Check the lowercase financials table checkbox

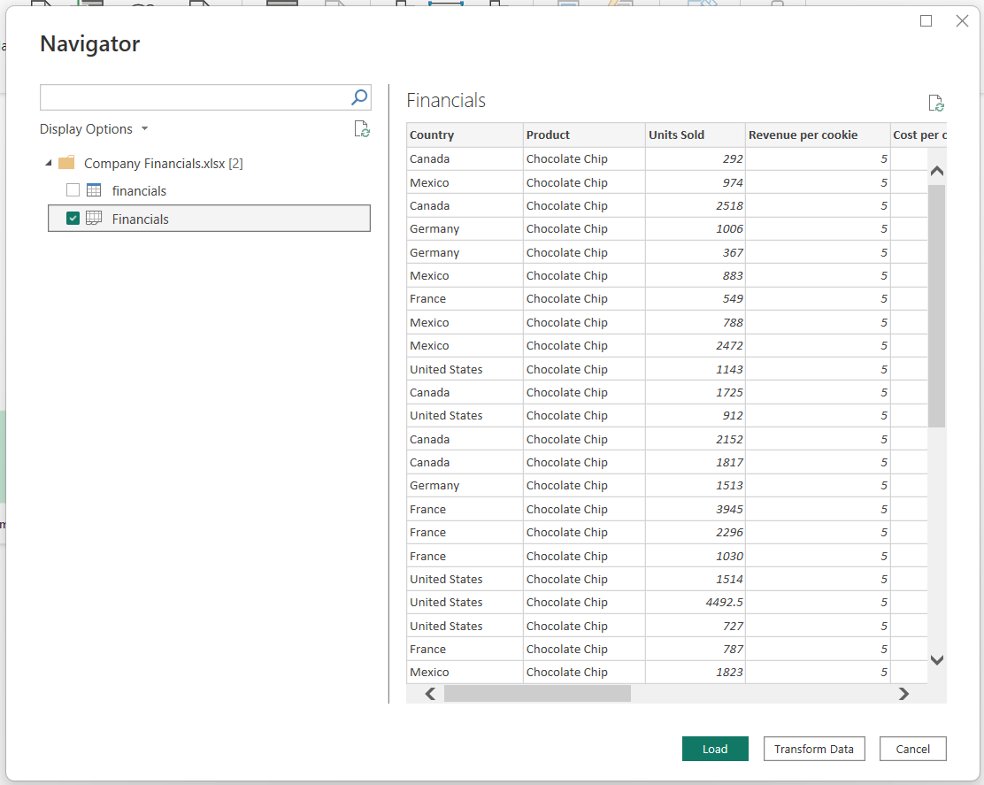pyautogui.click(x=73, y=190)
